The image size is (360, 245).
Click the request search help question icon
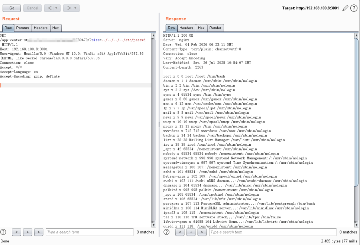(3, 232)
